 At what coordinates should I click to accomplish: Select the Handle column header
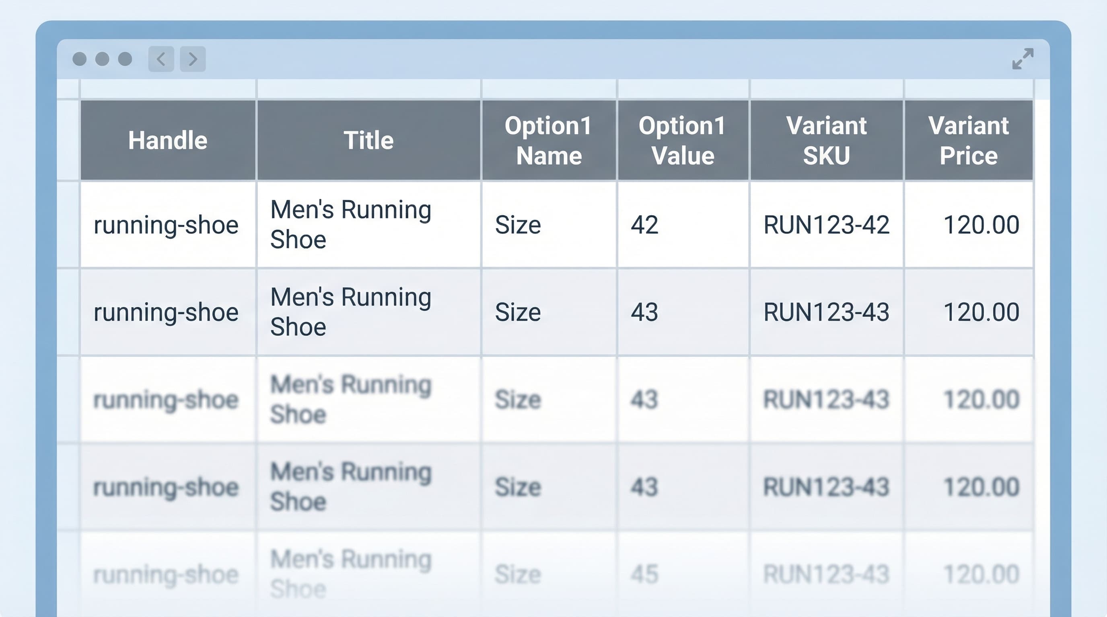pyautogui.click(x=168, y=140)
